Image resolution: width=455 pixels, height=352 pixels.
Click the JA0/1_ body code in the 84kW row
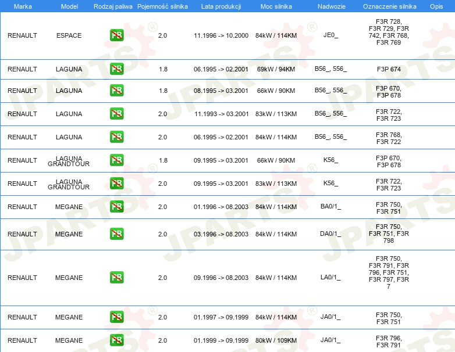click(330, 317)
